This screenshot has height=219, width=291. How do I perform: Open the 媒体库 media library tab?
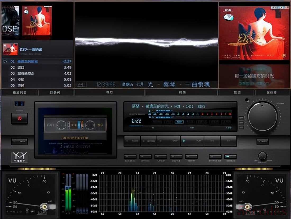272,93
